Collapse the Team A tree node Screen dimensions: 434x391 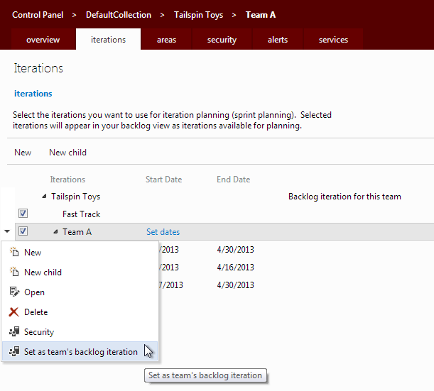(x=55, y=232)
